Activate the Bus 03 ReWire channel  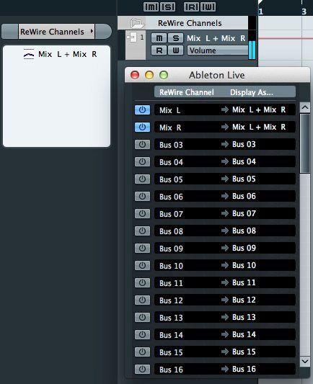142,145
